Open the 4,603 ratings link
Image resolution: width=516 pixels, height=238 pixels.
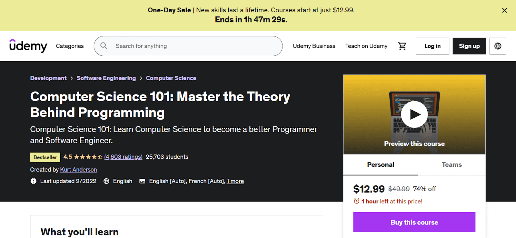[124, 157]
